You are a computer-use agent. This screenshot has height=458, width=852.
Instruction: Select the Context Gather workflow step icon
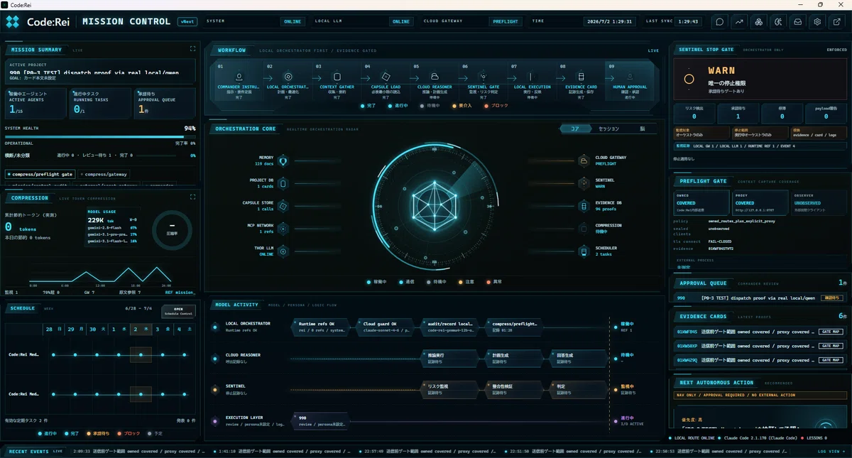point(337,77)
